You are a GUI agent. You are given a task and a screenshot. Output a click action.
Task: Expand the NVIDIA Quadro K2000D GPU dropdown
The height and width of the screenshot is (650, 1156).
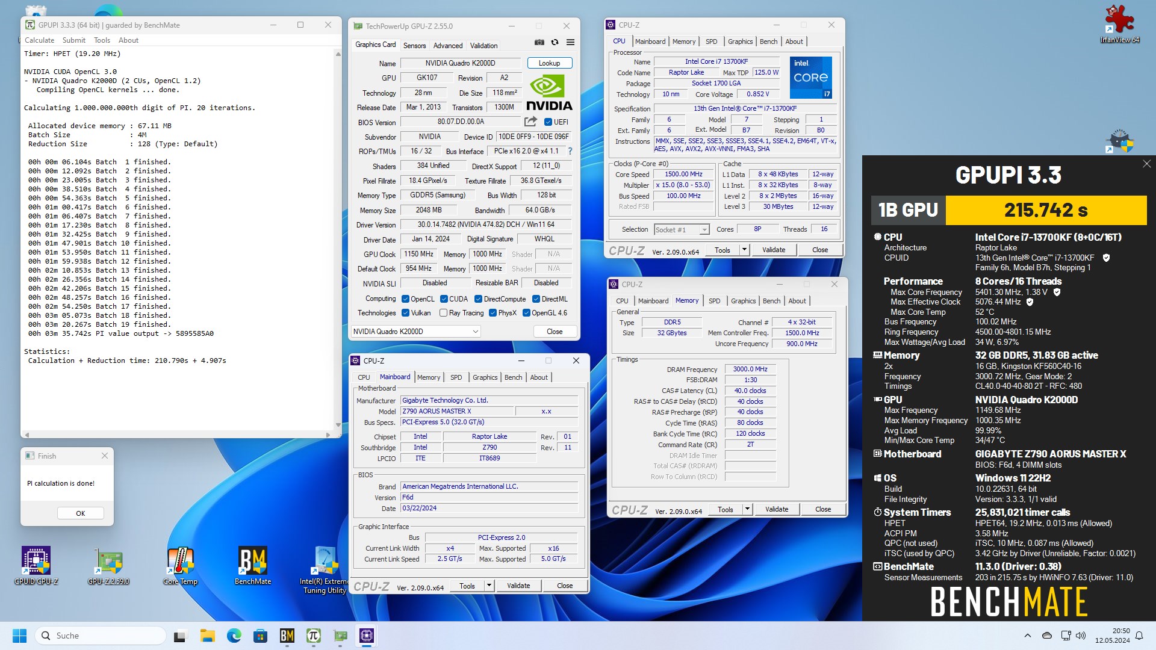(415, 332)
